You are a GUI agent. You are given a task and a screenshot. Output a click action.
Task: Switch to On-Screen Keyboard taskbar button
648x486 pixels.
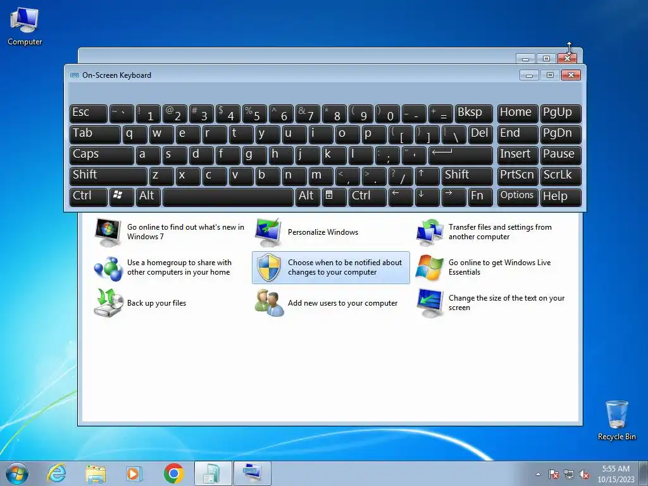[x=252, y=473]
